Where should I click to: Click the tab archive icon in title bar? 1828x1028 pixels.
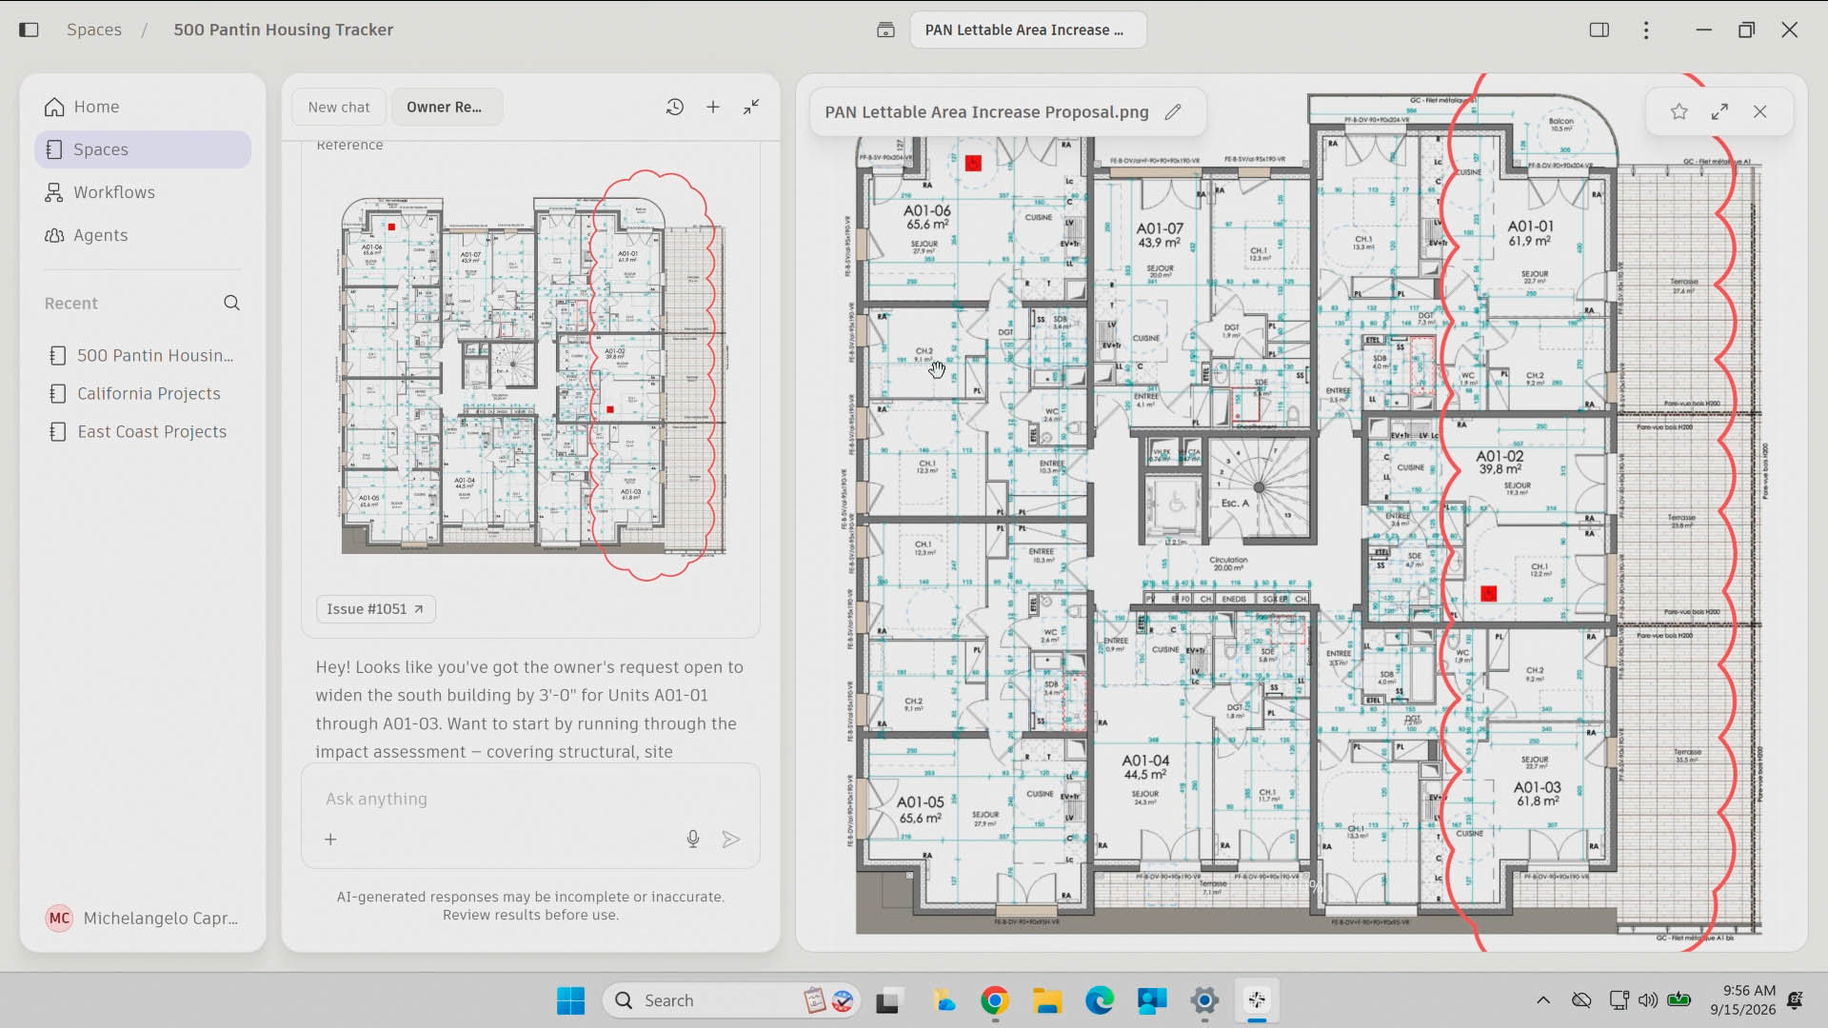(885, 30)
